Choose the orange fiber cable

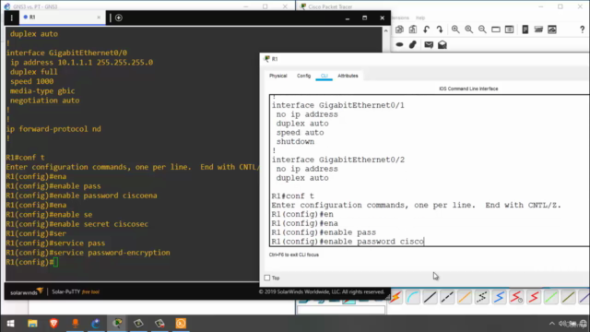465,297
